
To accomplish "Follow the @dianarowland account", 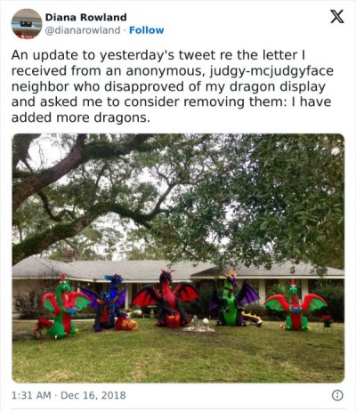I will [x=146, y=30].
